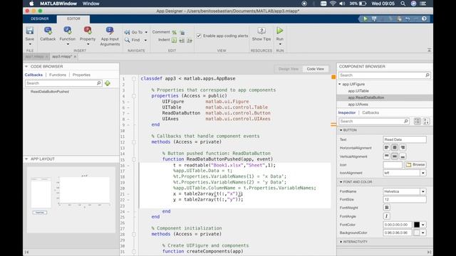Open the Window menu
The height and width of the screenshot is (256, 456).
pos(91,4)
